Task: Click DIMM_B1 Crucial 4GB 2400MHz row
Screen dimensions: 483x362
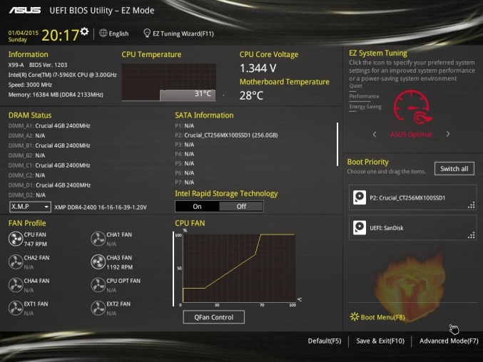Action: (49, 145)
